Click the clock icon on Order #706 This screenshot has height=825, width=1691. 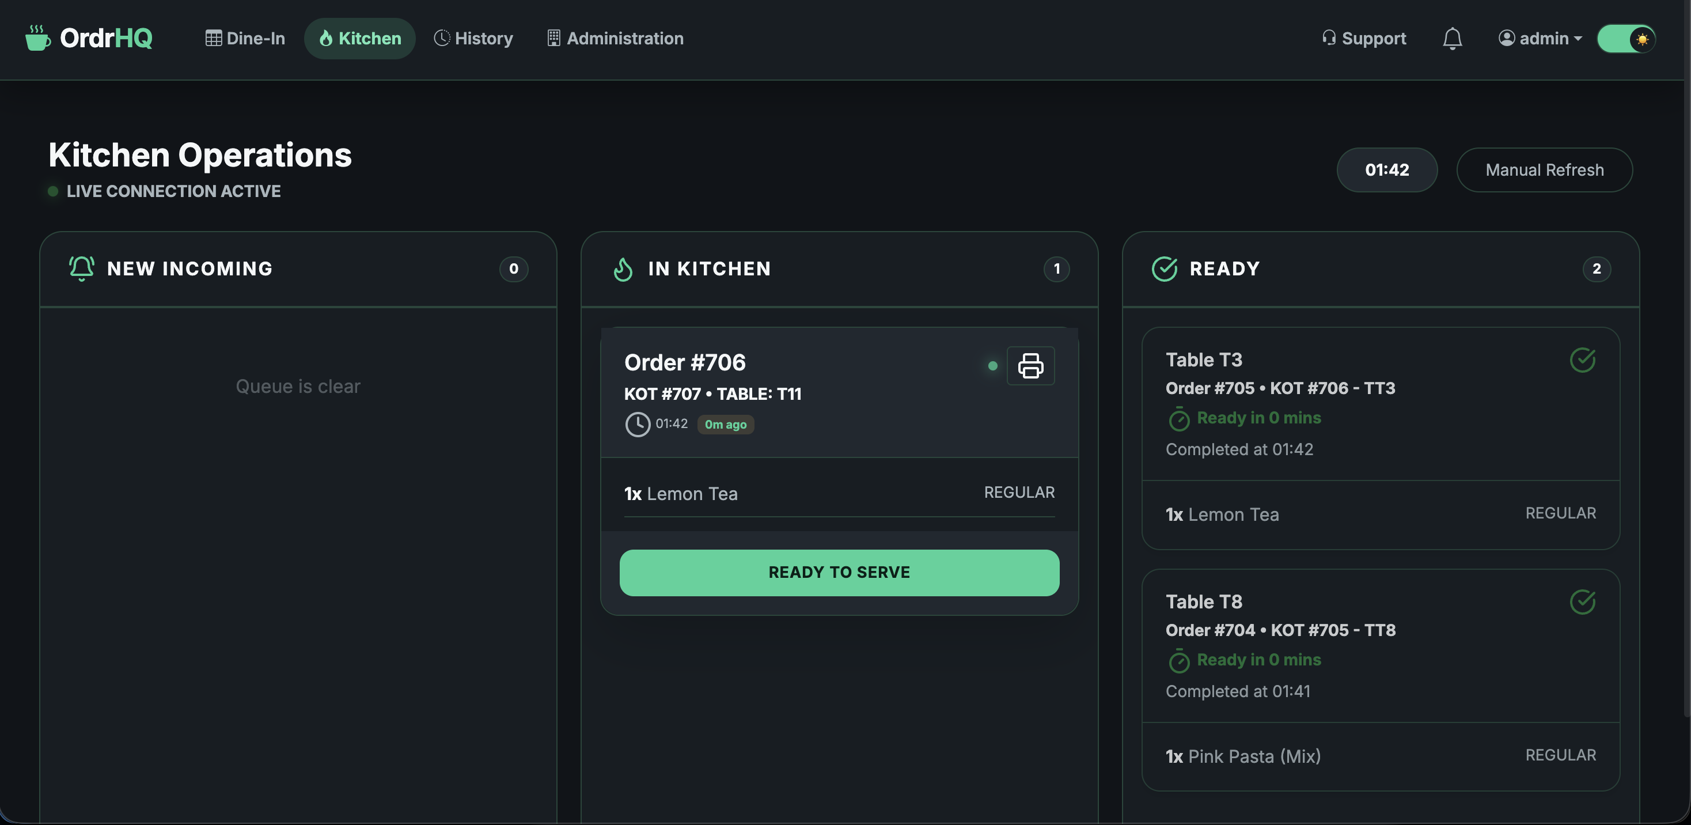[638, 423]
